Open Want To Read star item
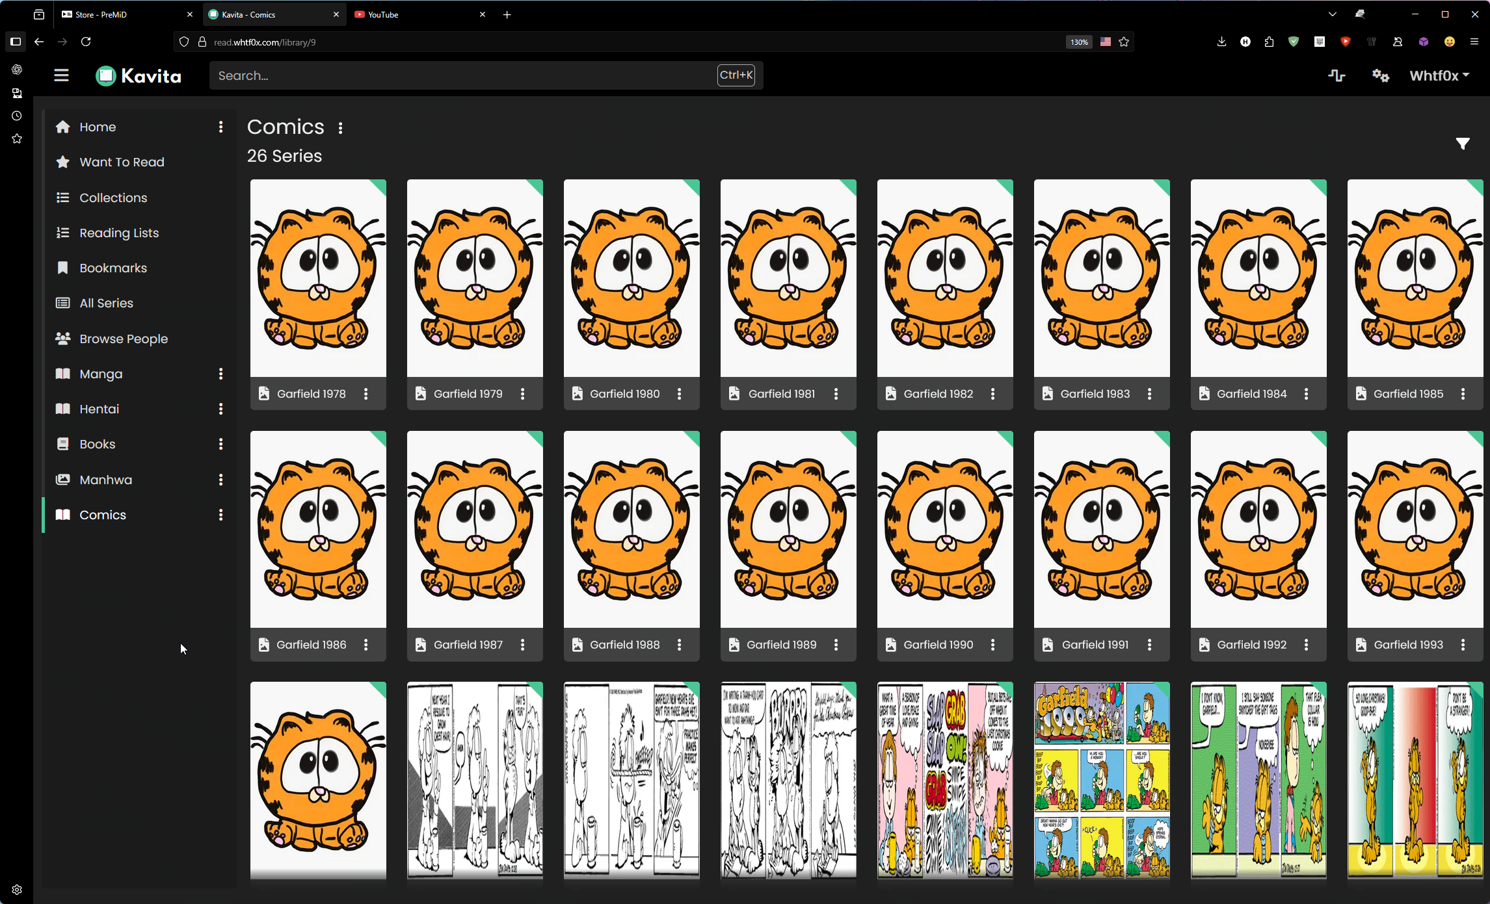 [121, 162]
